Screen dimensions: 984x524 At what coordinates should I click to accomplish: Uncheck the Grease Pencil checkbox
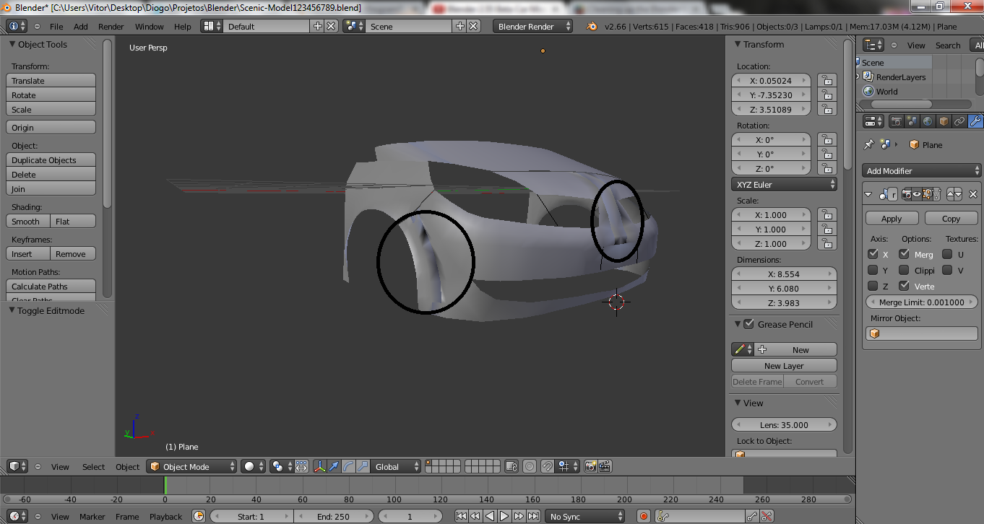point(748,325)
